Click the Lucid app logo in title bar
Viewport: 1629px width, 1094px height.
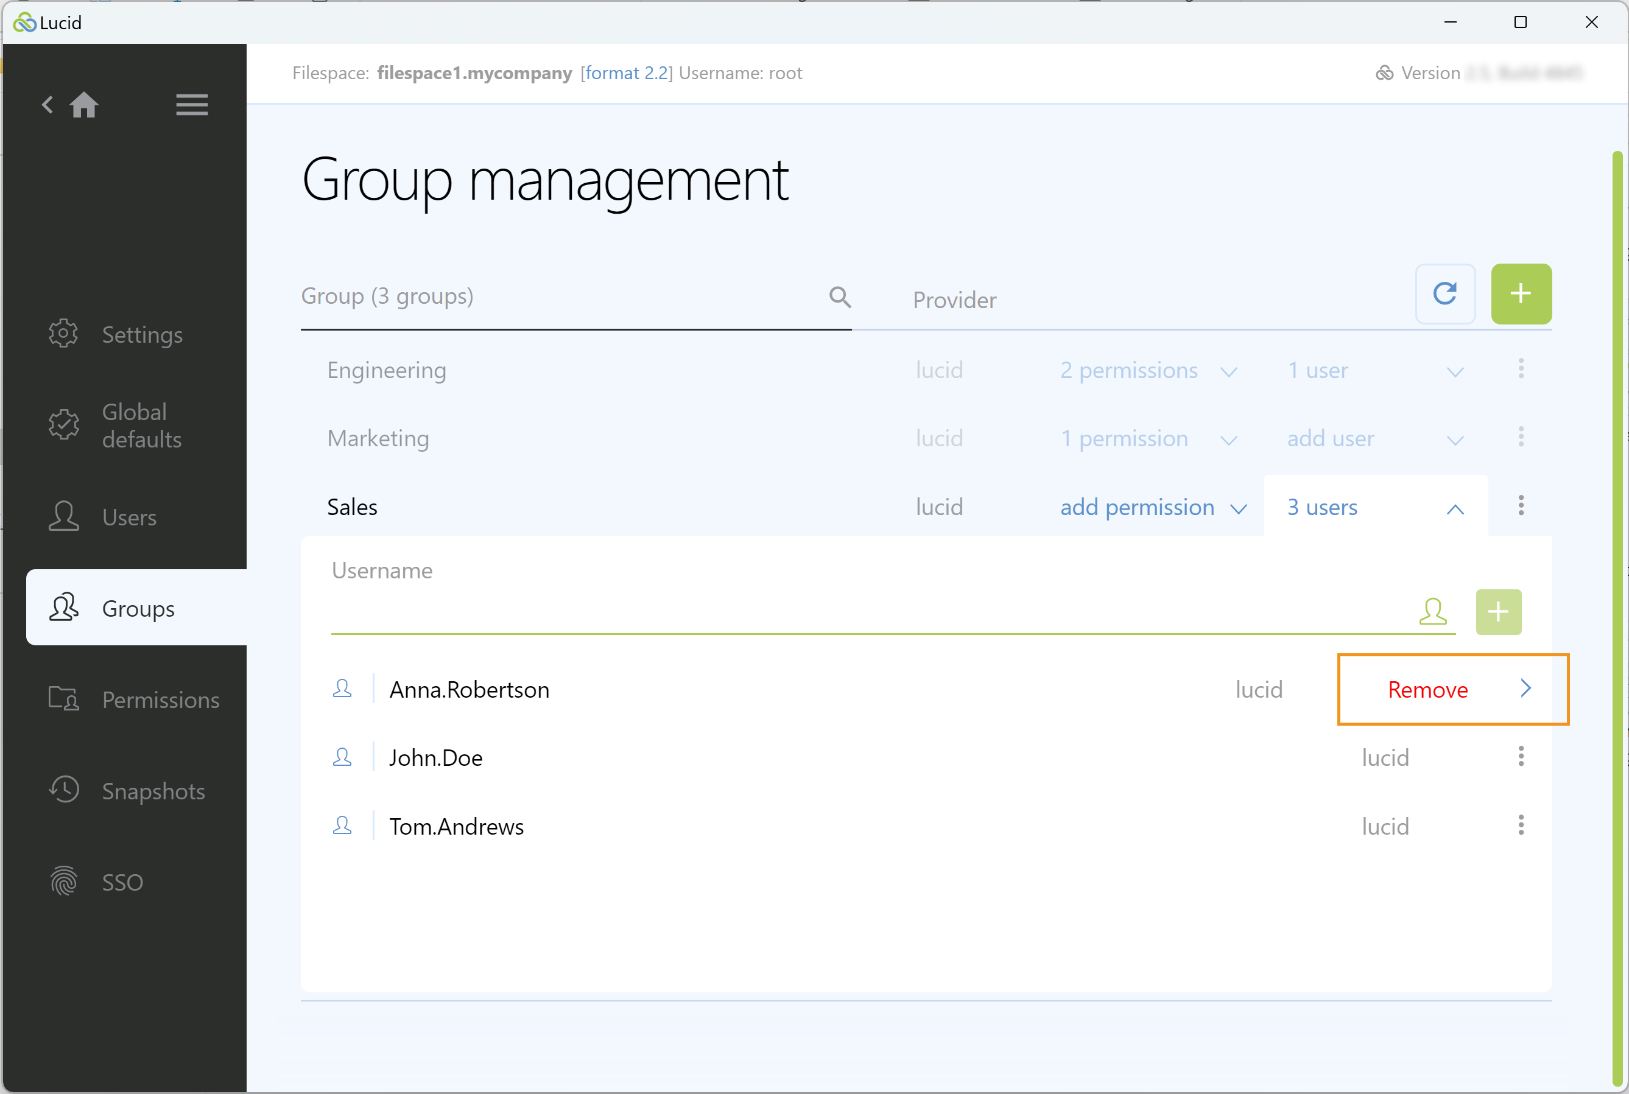[x=24, y=23]
